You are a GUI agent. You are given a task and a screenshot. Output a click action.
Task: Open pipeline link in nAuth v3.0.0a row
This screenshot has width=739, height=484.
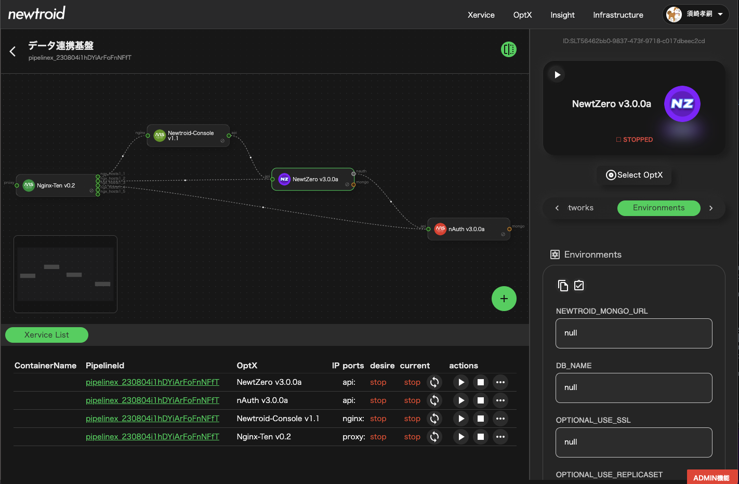[x=152, y=400]
